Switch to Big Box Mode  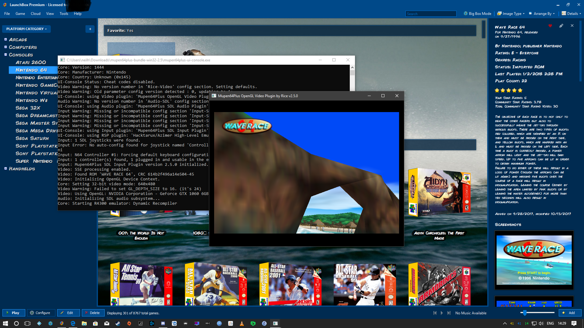pos(477,14)
